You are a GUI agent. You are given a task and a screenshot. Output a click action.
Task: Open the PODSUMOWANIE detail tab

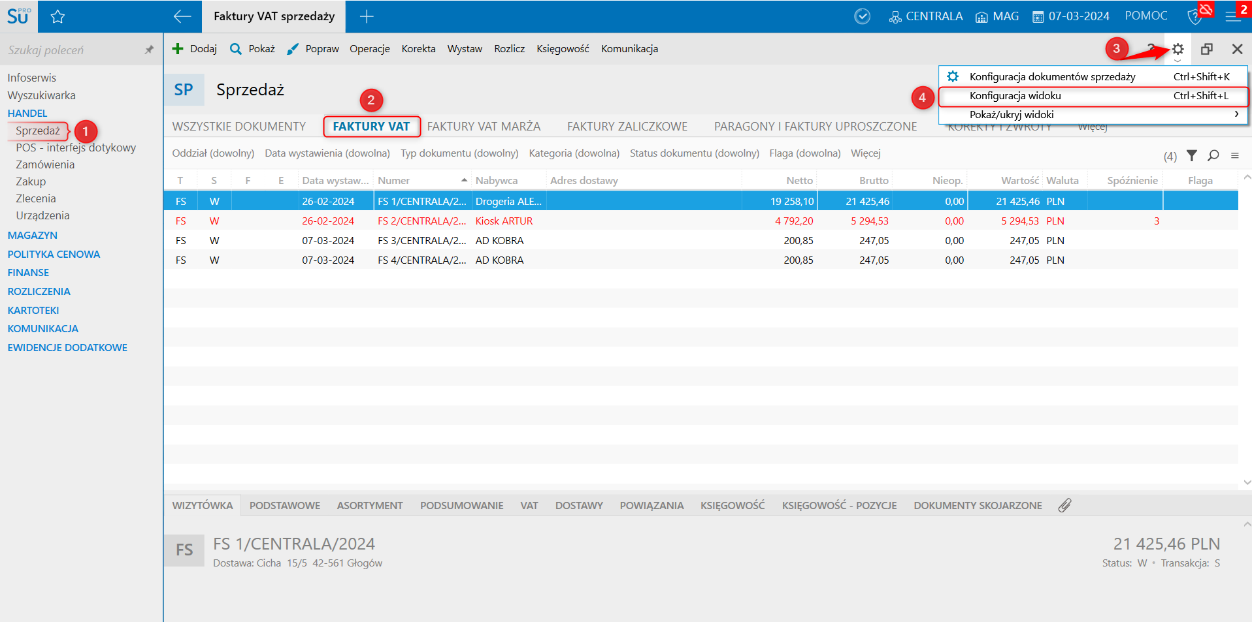[x=461, y=506]
